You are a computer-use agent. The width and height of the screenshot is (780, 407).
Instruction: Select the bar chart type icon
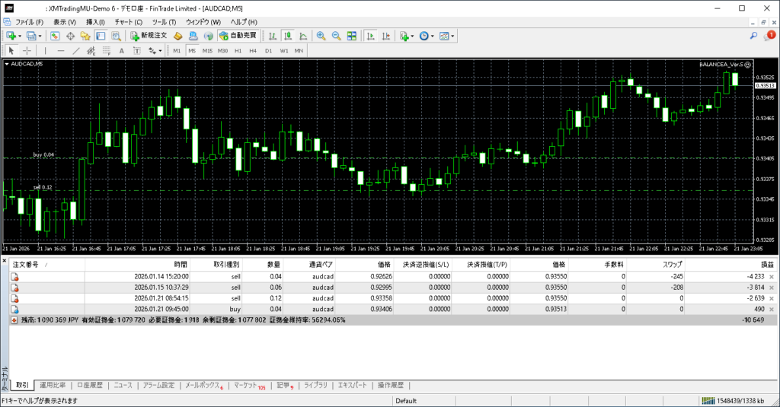pos(273,36)
